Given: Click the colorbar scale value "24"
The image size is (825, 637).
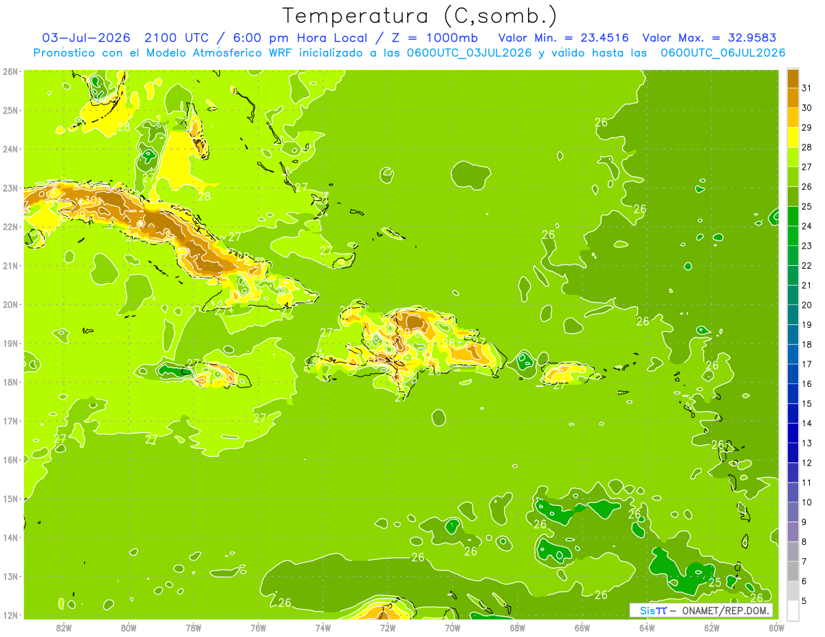Looking at the screenshot, I should click(x=807, y=225).
